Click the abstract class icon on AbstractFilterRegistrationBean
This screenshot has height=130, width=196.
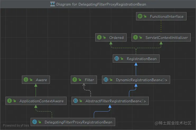pos(75,101)
